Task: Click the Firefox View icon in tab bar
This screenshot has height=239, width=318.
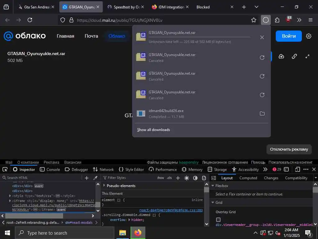Action: [x=6, y=7]
